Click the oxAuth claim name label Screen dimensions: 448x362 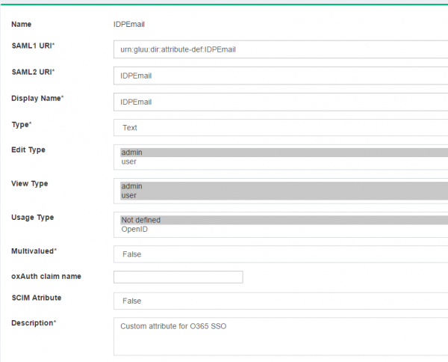tap(46, 276)
